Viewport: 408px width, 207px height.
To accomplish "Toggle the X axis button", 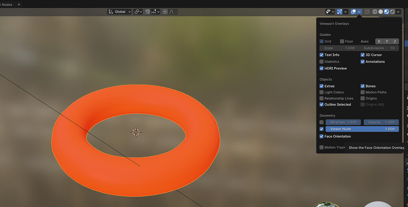I will pos(379,41).
